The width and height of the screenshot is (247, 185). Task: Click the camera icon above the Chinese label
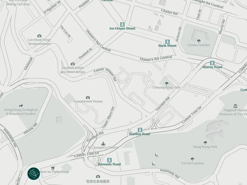pos(98,176)
